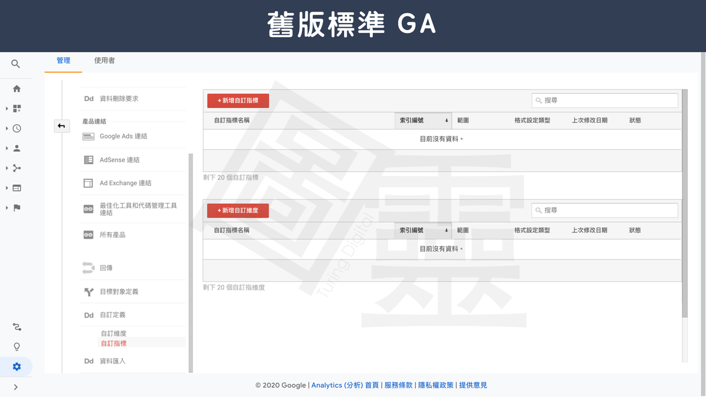The width and height of the screenshot is (706, 397).
Task: Expand the Audience section arrow
Action: [x=7, y=148]
